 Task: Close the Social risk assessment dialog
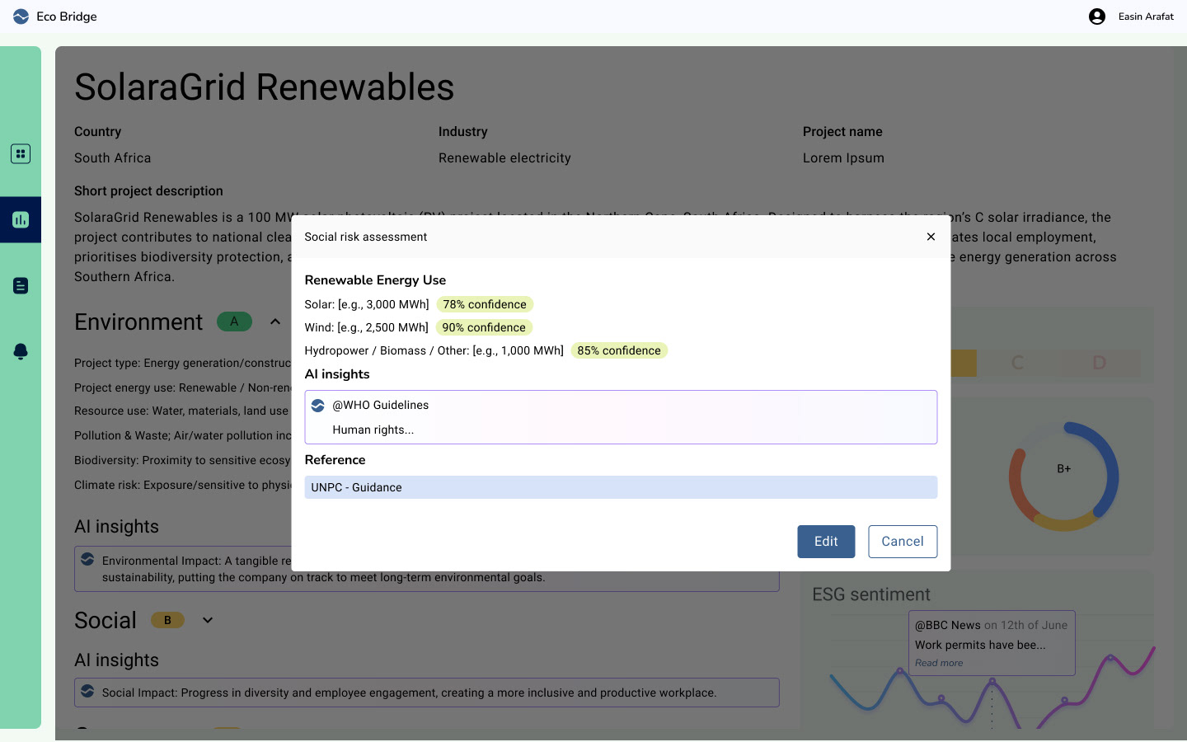(x=931, y=237)
